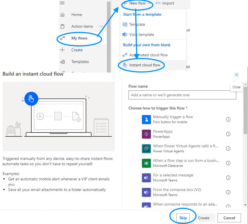The height and width of the screenshot is (224, 248).
Task: Select the Microsoft Dataverse trigger icon
Action: point(146,163)
